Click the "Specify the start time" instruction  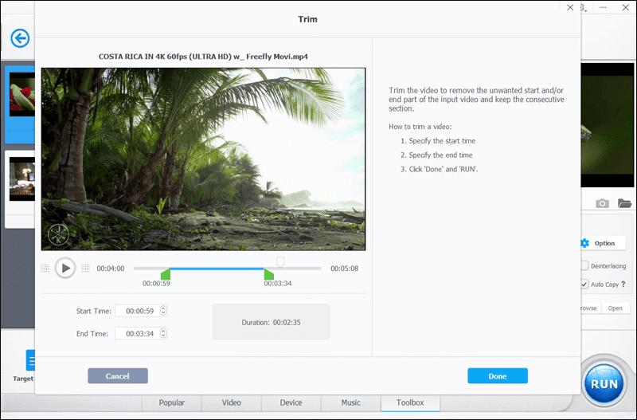442,141
